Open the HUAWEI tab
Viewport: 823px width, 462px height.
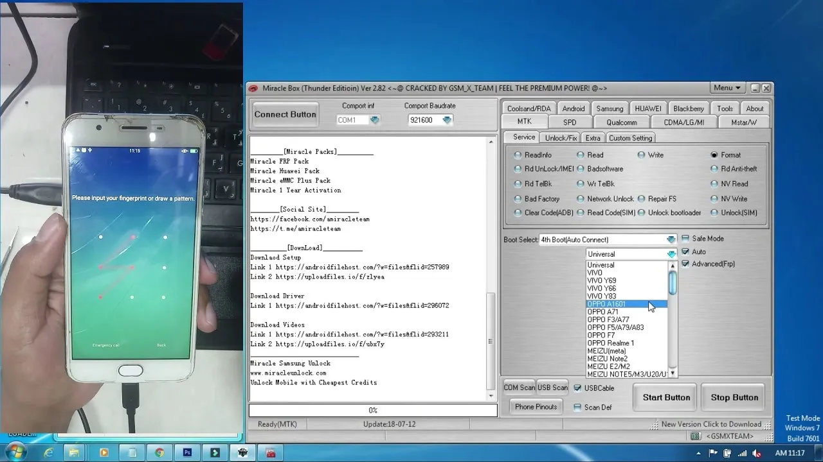pyautogui.click(x=647, y=108)
